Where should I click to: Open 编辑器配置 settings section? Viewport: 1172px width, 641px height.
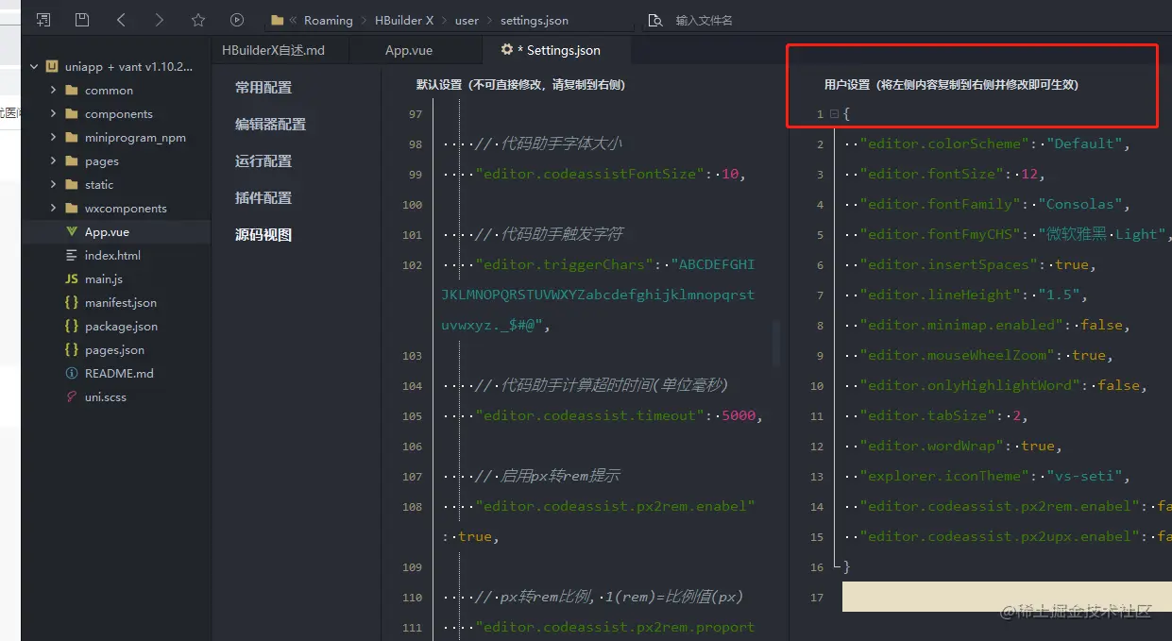(x=270, y=125)
